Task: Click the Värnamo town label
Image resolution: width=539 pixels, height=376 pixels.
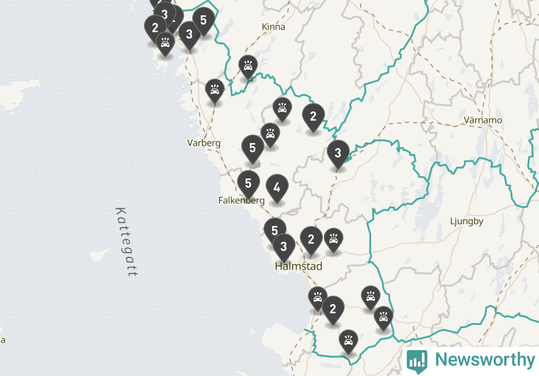Action: coord(483,120)
